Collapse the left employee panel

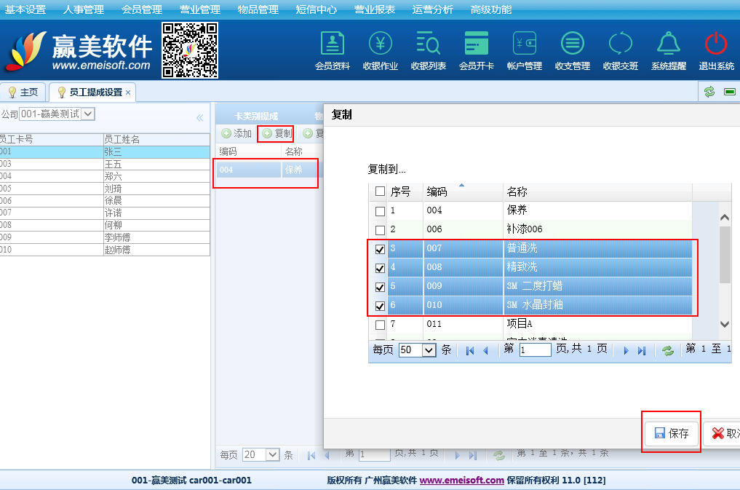pos(199,118)
